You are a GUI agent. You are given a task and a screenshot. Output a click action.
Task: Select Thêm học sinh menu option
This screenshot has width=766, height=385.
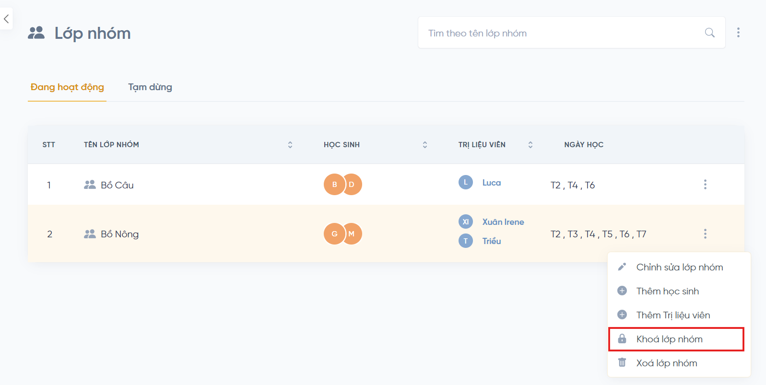click(x=667, y=292)
